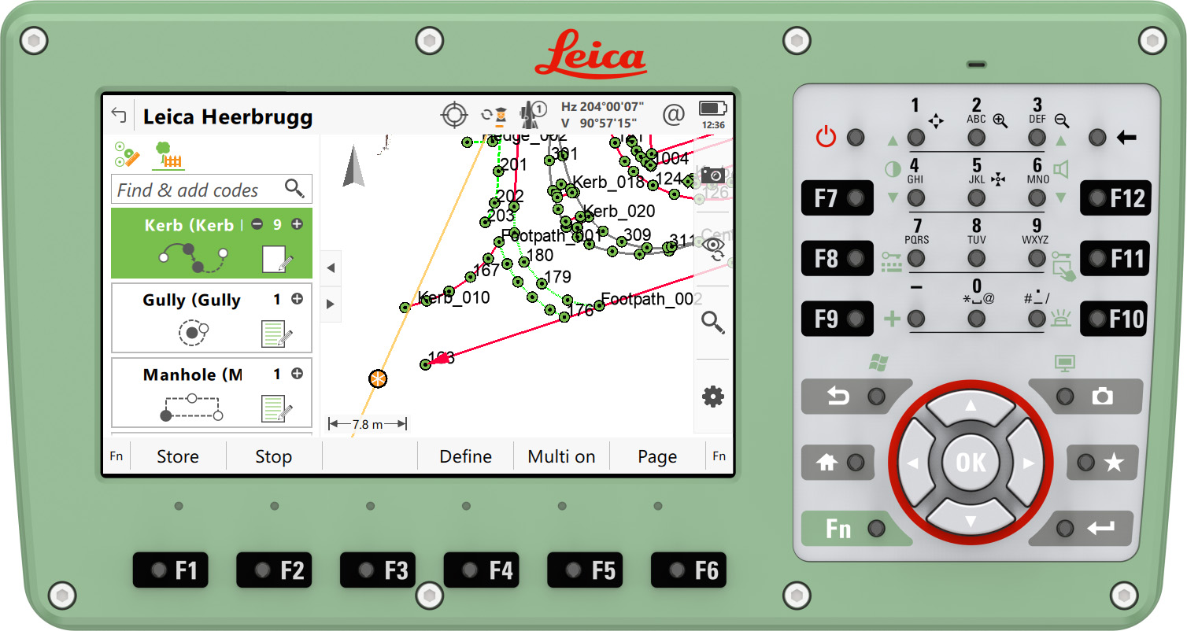
Task: Expand the Gully code entry with plus
Action: [x=296, y=300]
